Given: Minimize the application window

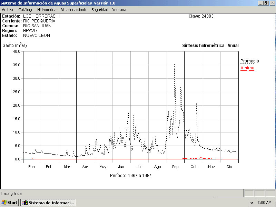Looking at the screenshot, I should click(260, 3).
